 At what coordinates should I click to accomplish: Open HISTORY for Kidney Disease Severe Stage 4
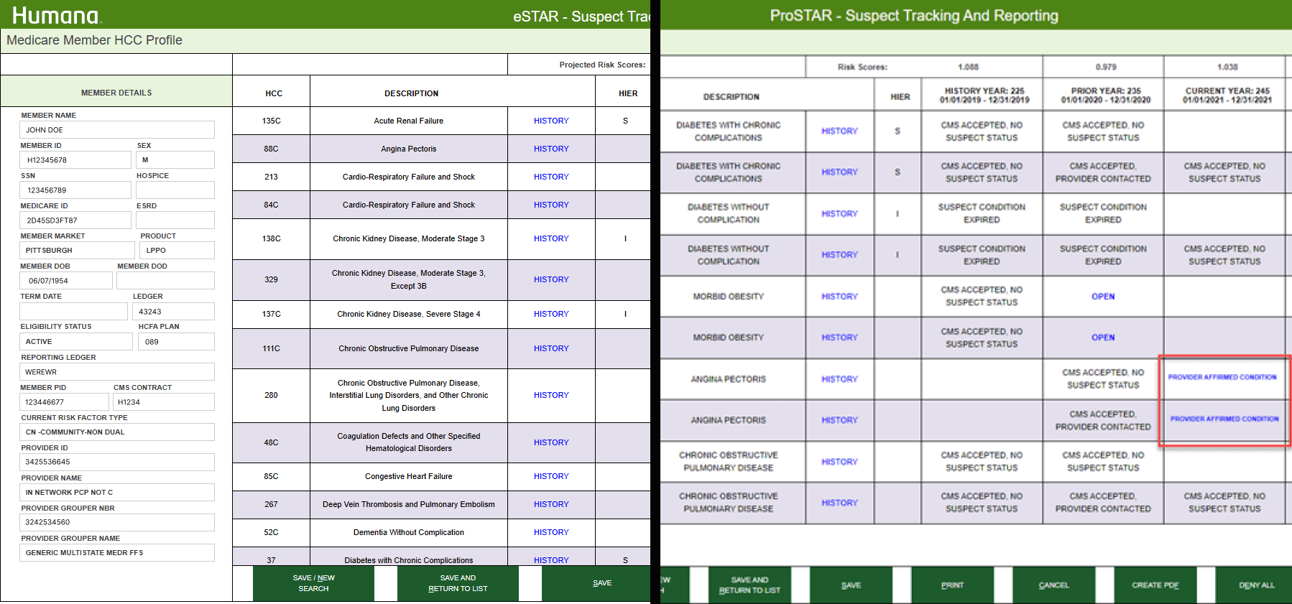click(551, 314)
